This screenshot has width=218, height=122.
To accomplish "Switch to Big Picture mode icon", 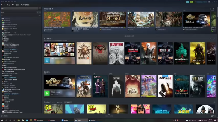I will pos(209,2).
